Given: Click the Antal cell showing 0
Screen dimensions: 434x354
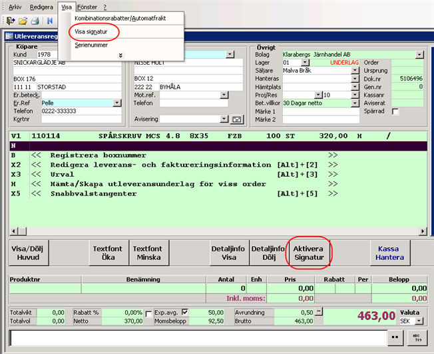Looking at the screenshot, I should point(226,289).
